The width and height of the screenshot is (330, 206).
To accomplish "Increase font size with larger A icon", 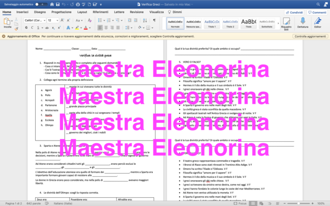I will pos(62,20).
